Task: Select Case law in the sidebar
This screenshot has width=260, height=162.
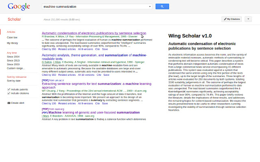Action: pos(12,38)
